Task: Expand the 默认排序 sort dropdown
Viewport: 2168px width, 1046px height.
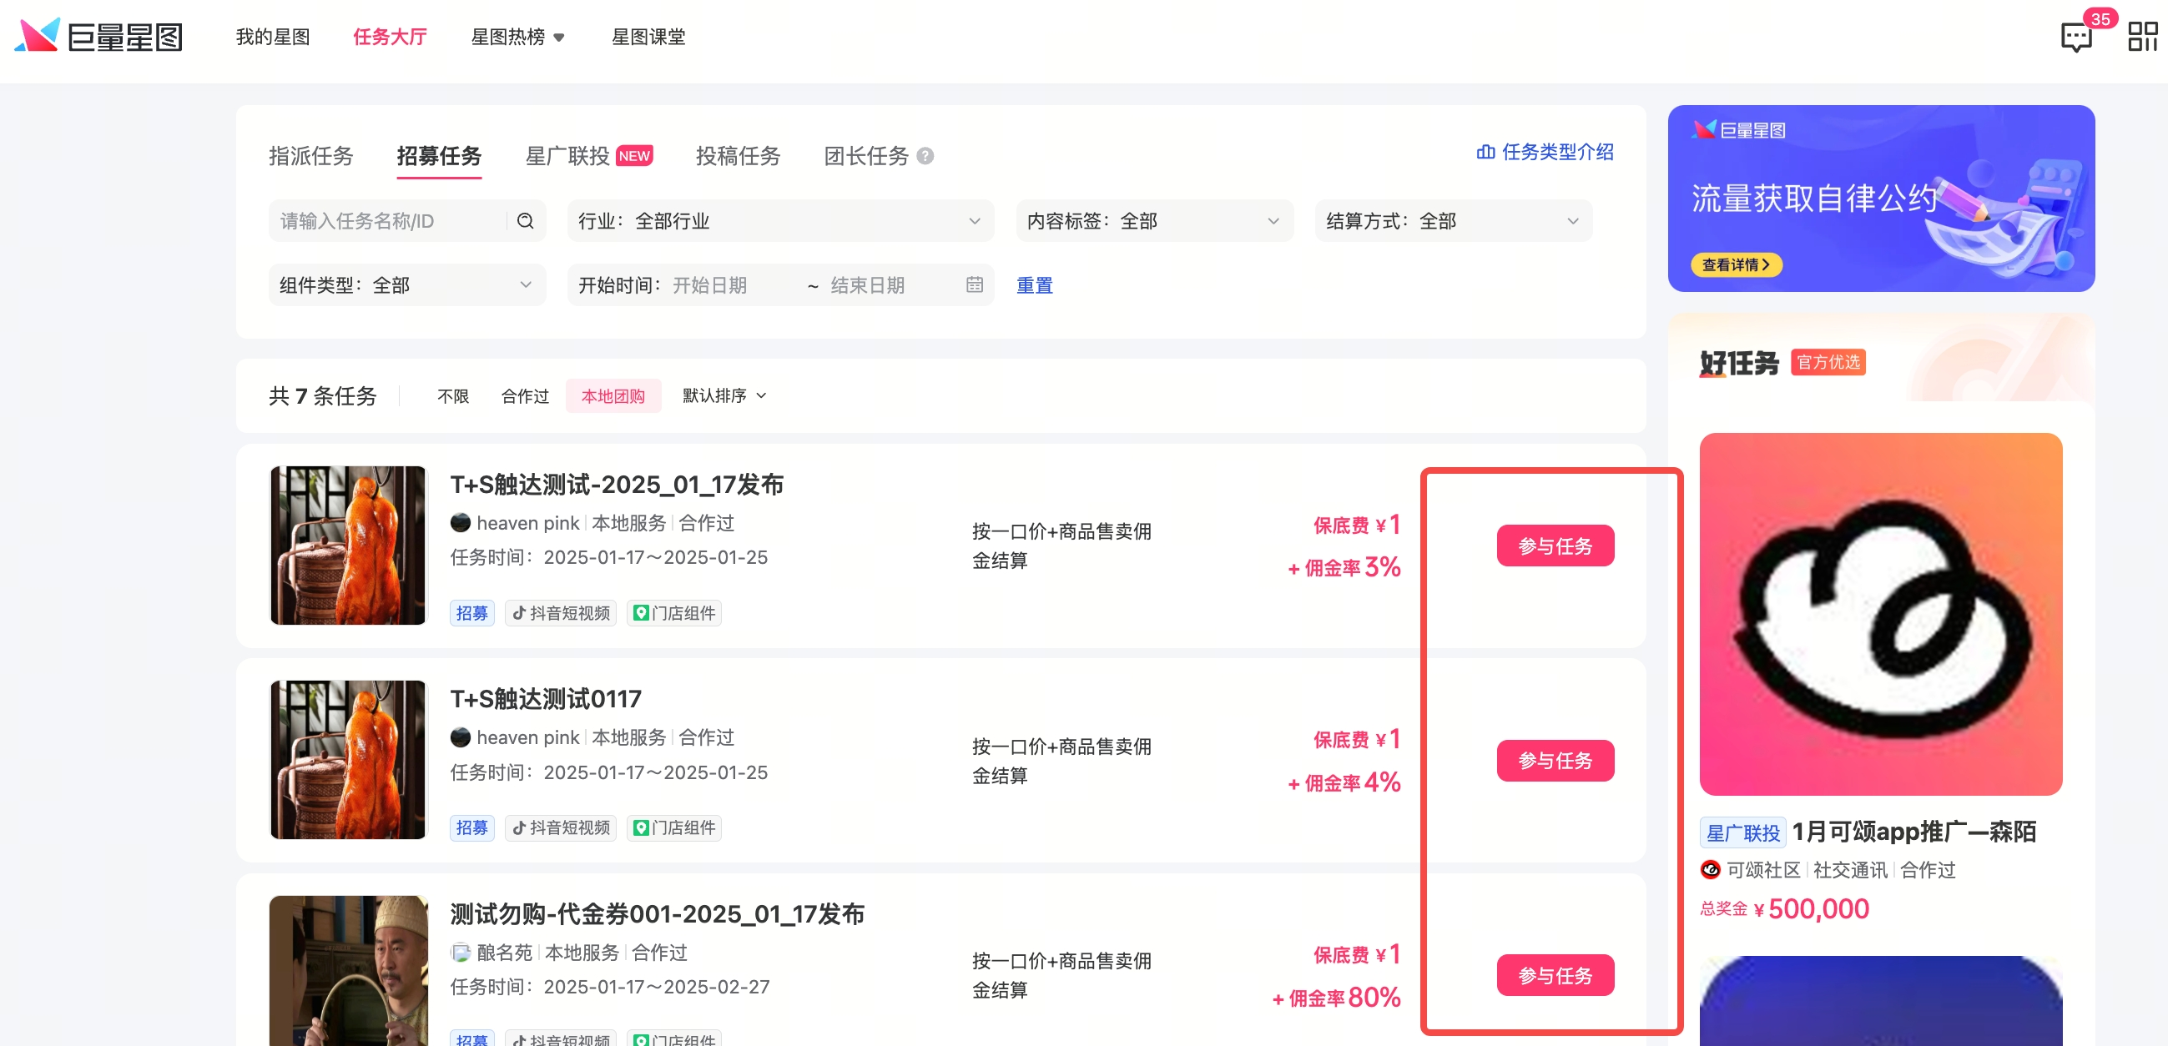Action: point(724,395)
